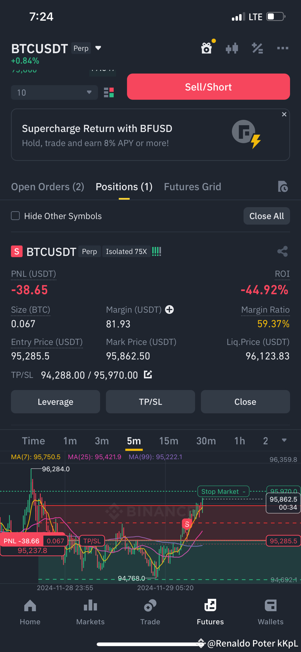Share the BTCUSDT position
The width and height of the screenshot is (301, 652).
click(x=282, y=251)
